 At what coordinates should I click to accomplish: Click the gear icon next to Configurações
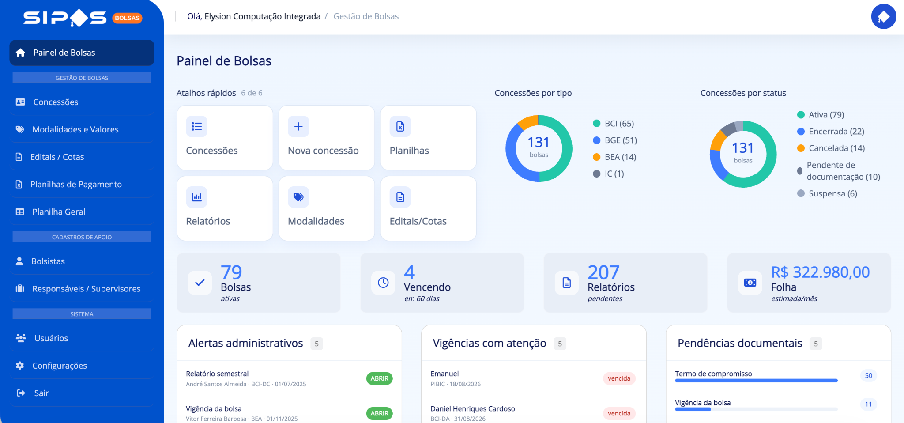pos(20,366)
